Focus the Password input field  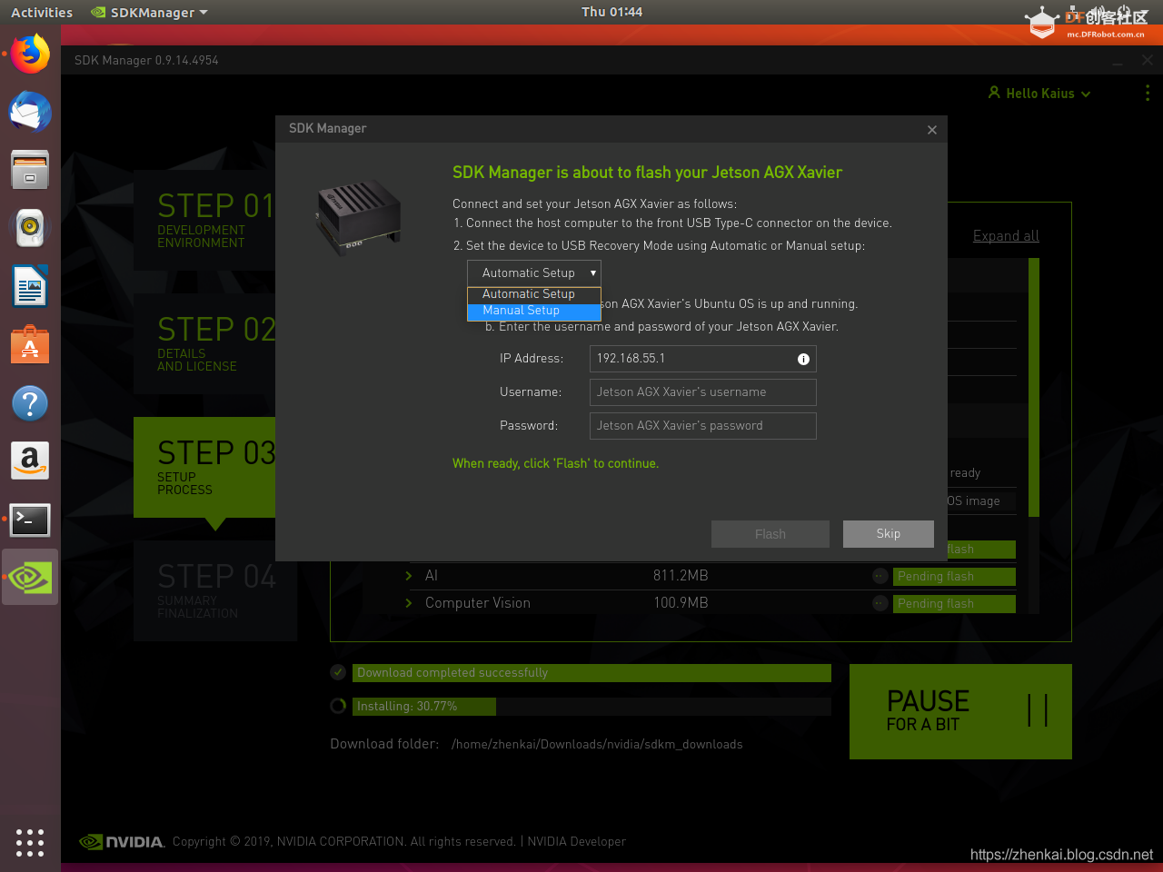(703, 426)
